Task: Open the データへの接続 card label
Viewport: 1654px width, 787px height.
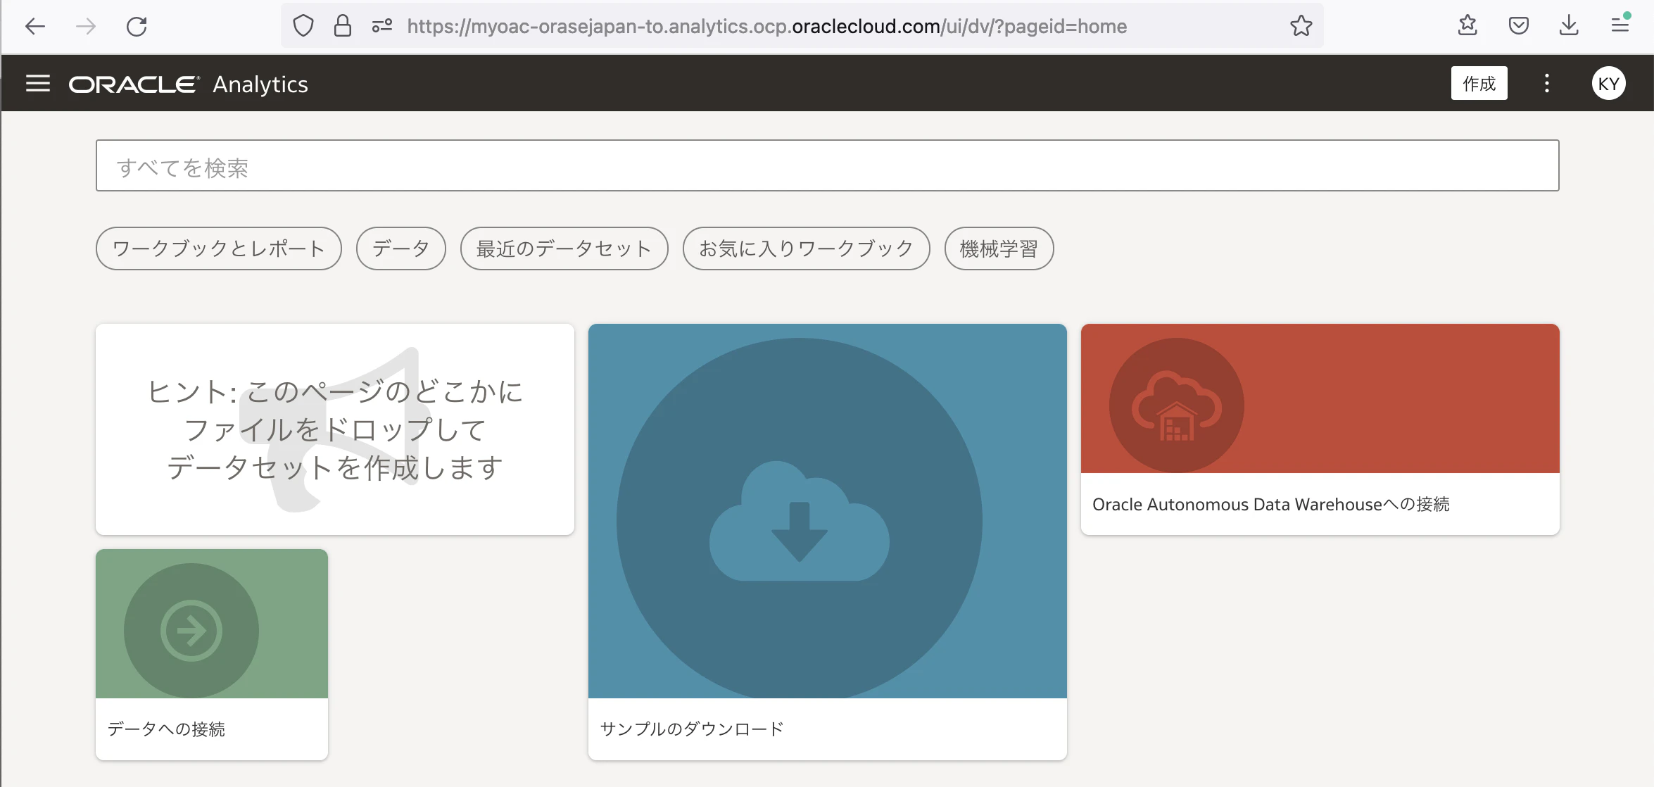Action: click(x=166, y=729)
